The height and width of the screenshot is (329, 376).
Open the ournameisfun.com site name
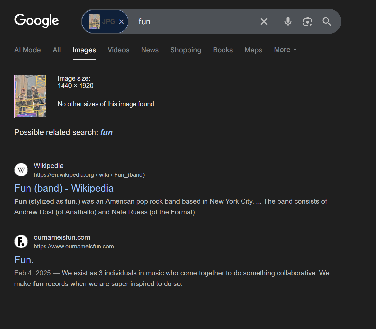pos(62,237)
